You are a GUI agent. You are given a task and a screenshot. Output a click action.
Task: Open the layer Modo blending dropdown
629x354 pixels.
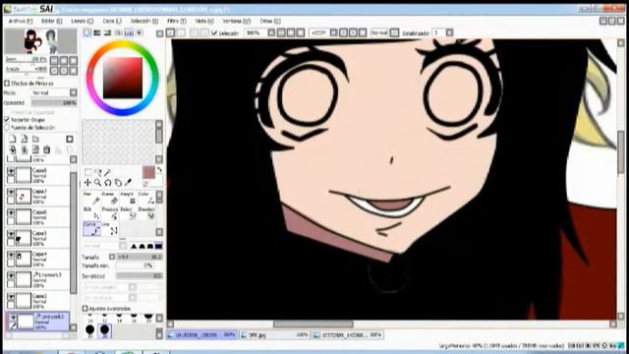[x=74, y=92]
